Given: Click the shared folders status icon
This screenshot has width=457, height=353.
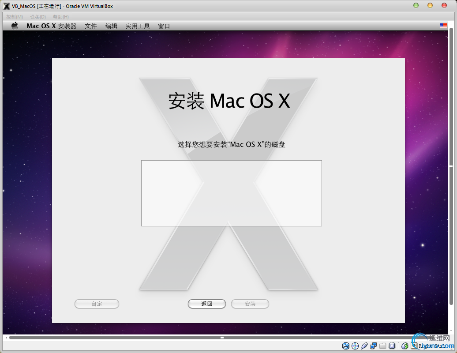Looking at the screenshot, I should [383, 346].
